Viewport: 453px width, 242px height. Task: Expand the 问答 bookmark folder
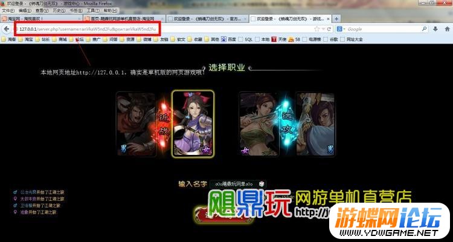tap(110, 39)
